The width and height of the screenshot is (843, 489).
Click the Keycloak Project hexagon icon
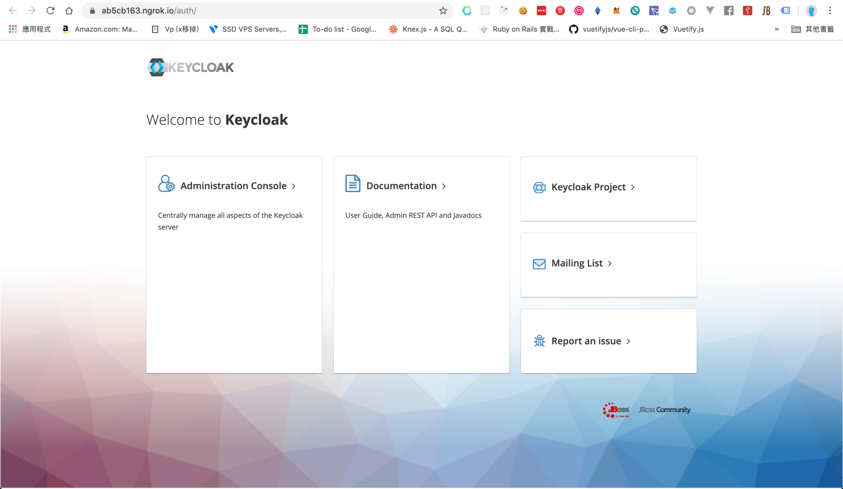539,187
